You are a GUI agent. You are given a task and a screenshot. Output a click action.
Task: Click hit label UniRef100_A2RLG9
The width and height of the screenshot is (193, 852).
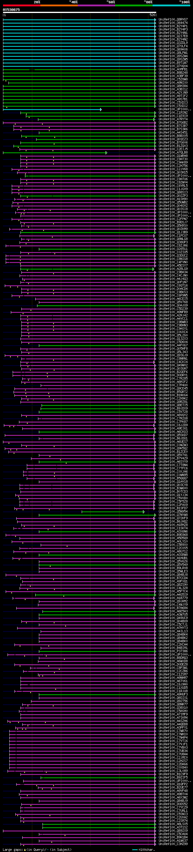click(x=173, y=269)
